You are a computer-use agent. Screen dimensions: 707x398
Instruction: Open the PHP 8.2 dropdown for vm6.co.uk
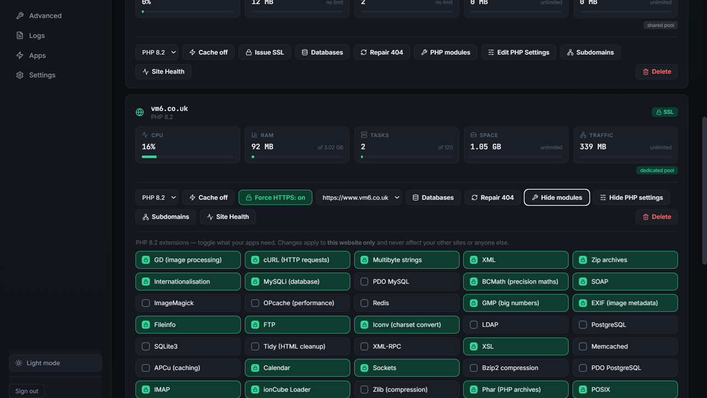(157, 197)
